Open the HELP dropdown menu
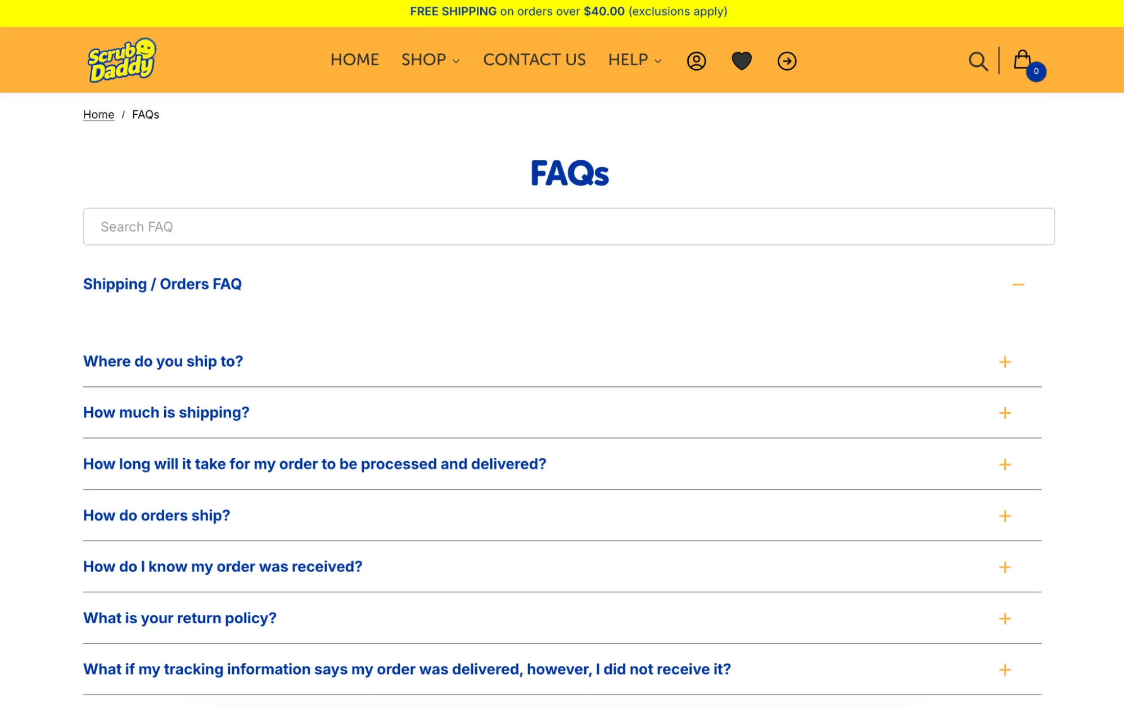Viewport: 1124px width, 707px height. pyautogui.click(x=634, y=60)
